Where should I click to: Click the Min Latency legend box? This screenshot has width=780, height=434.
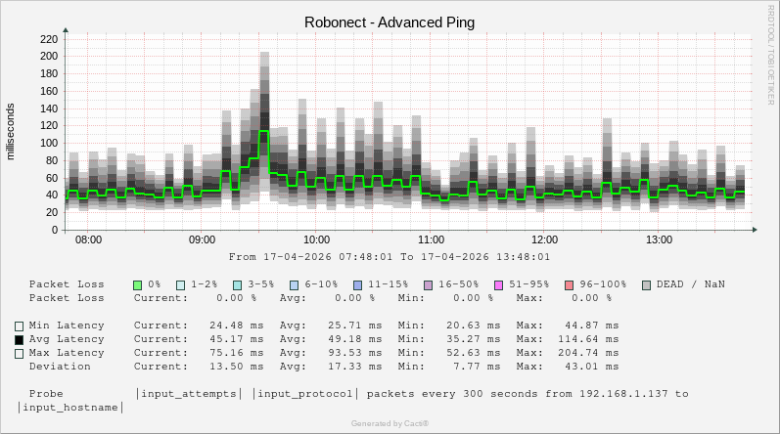click(20, 325)
